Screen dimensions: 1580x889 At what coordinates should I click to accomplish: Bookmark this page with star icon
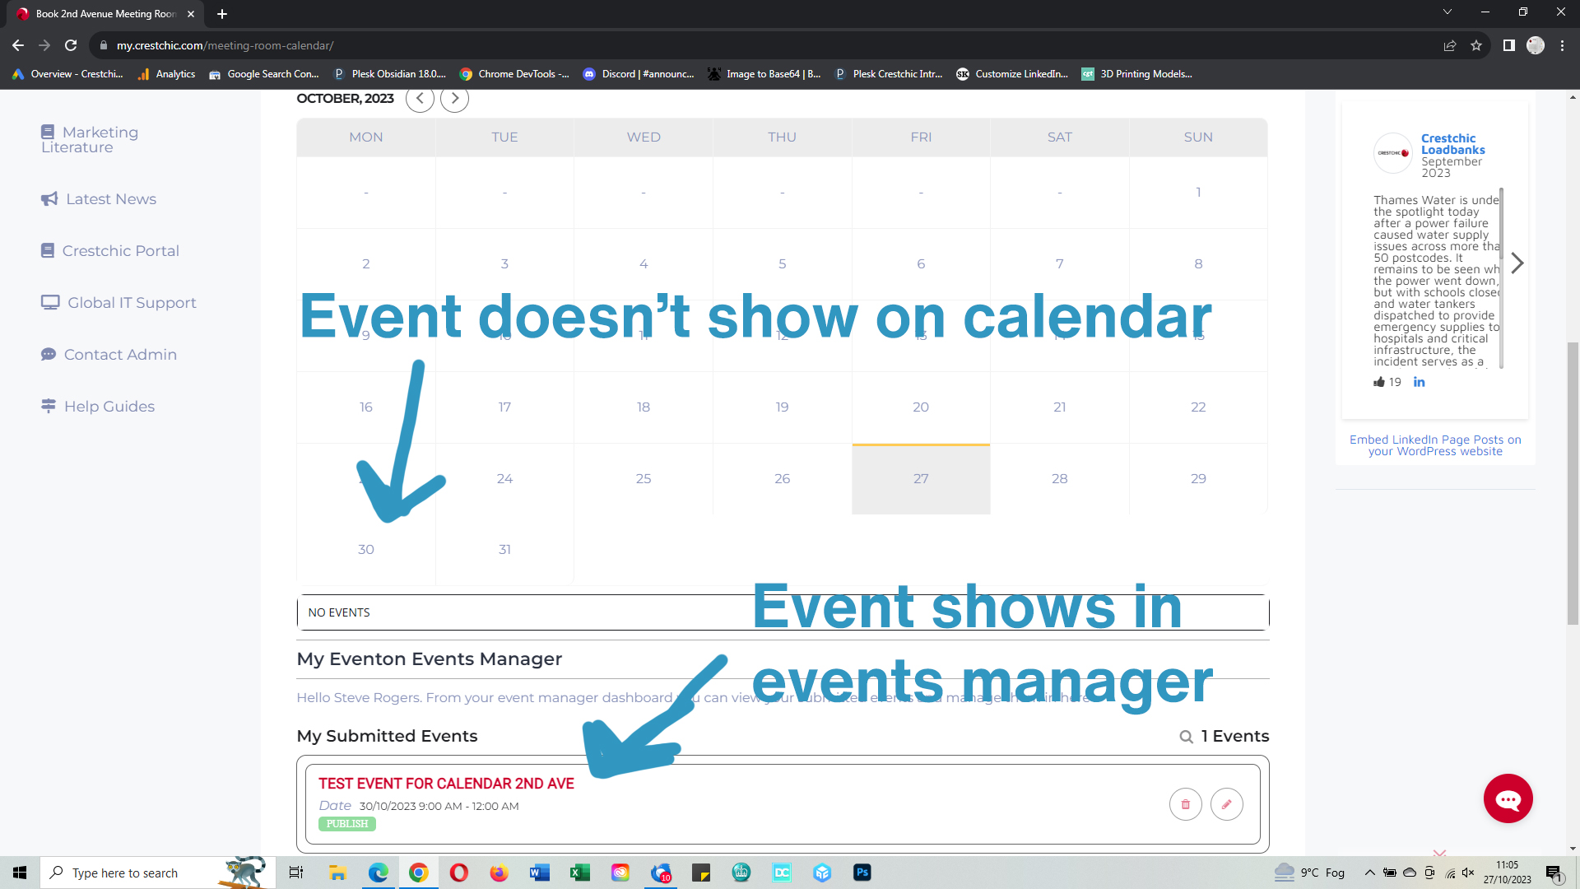[x=1476, y=45]
